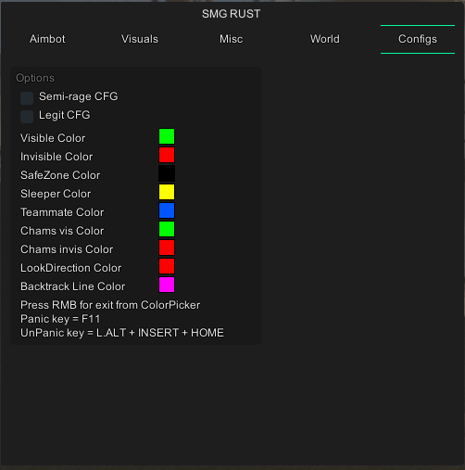Open the Sleeper Color yellow swatch
The width and height of the screenshot is (465, 470).
pyautogui.click(x=167, y=192)
